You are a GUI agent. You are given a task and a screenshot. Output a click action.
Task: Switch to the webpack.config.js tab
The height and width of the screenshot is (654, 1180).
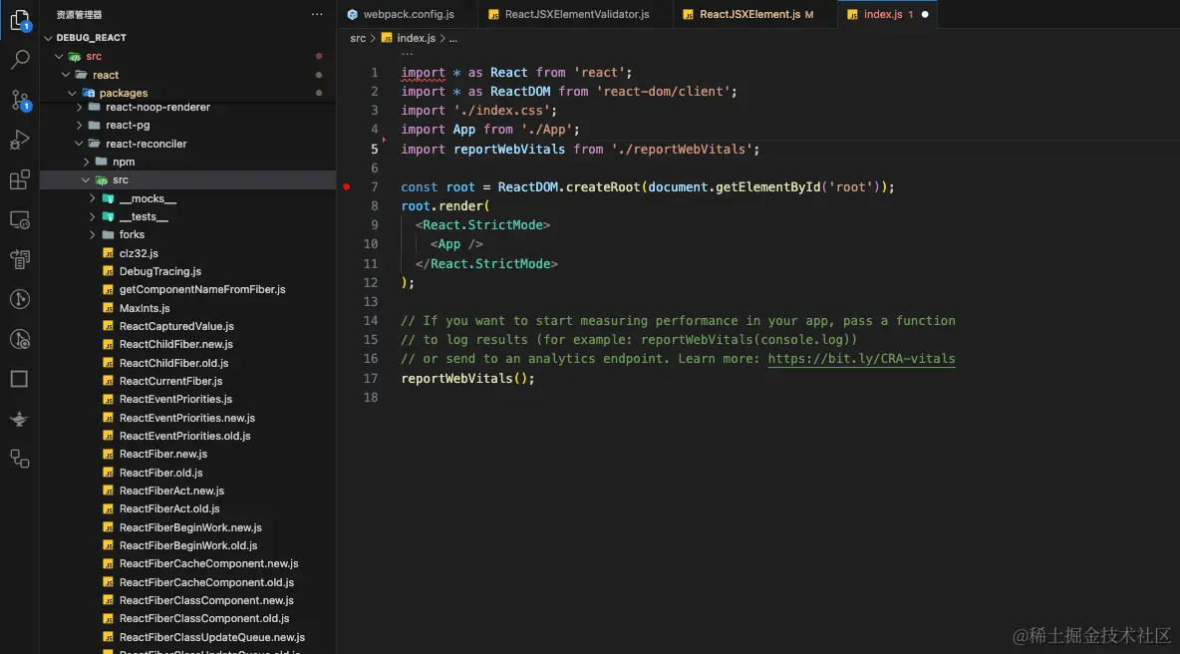coord(408,14)
